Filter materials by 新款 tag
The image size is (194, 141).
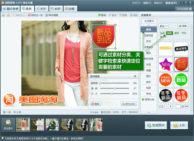pos(169,33)
